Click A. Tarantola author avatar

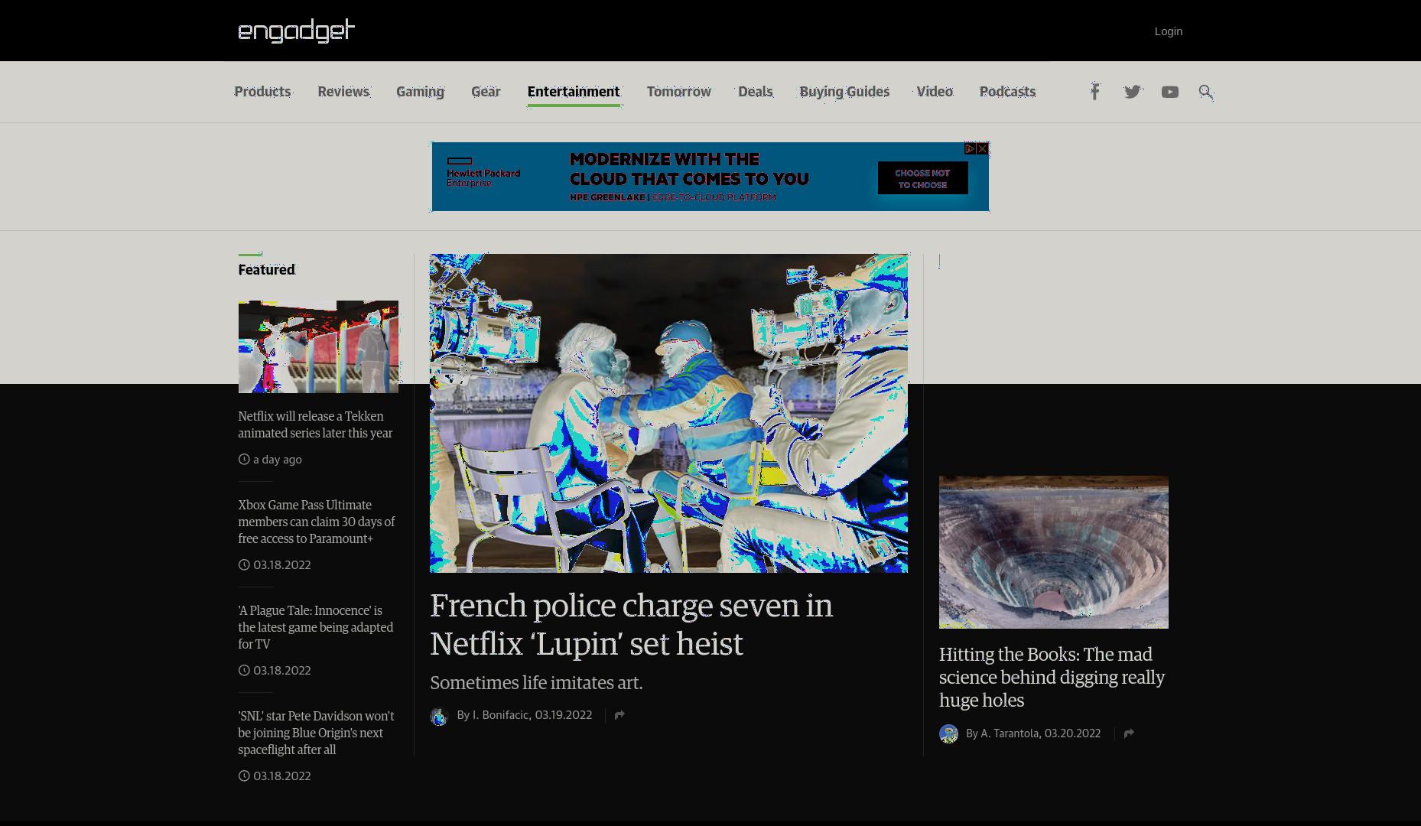948,734
